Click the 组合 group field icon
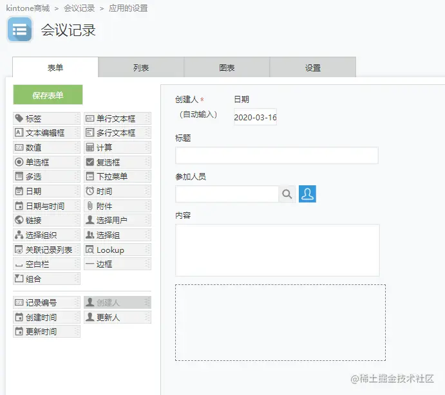Image resolution: width=445 pixels, height=395 pixels. coord(19,279)
